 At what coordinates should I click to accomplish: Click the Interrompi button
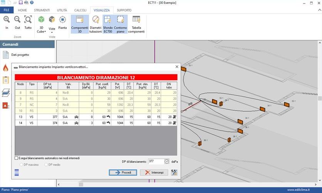pyautogui.click(x=154, y=172)
